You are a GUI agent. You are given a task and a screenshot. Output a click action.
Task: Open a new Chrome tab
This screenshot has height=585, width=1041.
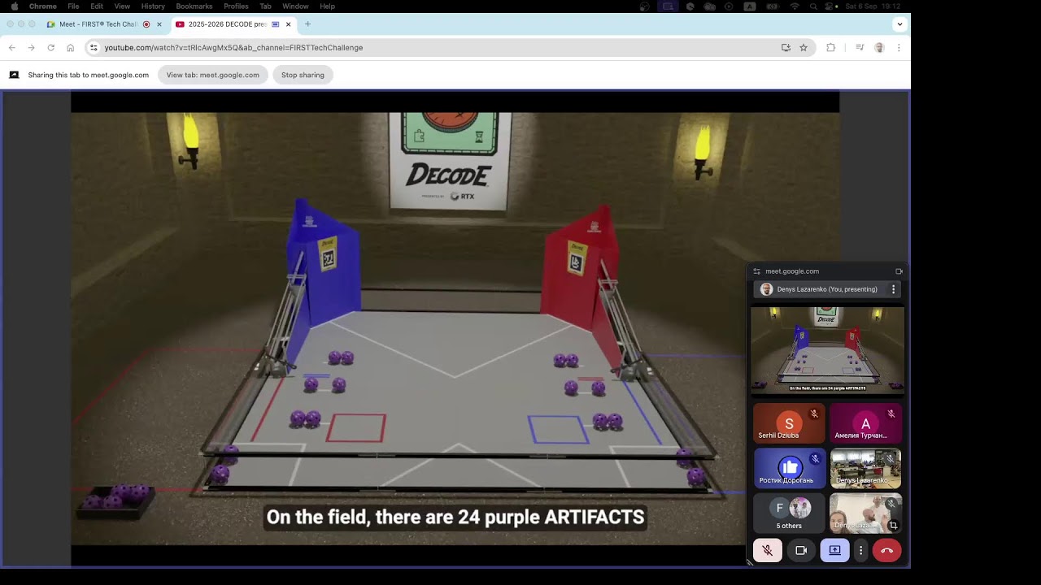307,24
